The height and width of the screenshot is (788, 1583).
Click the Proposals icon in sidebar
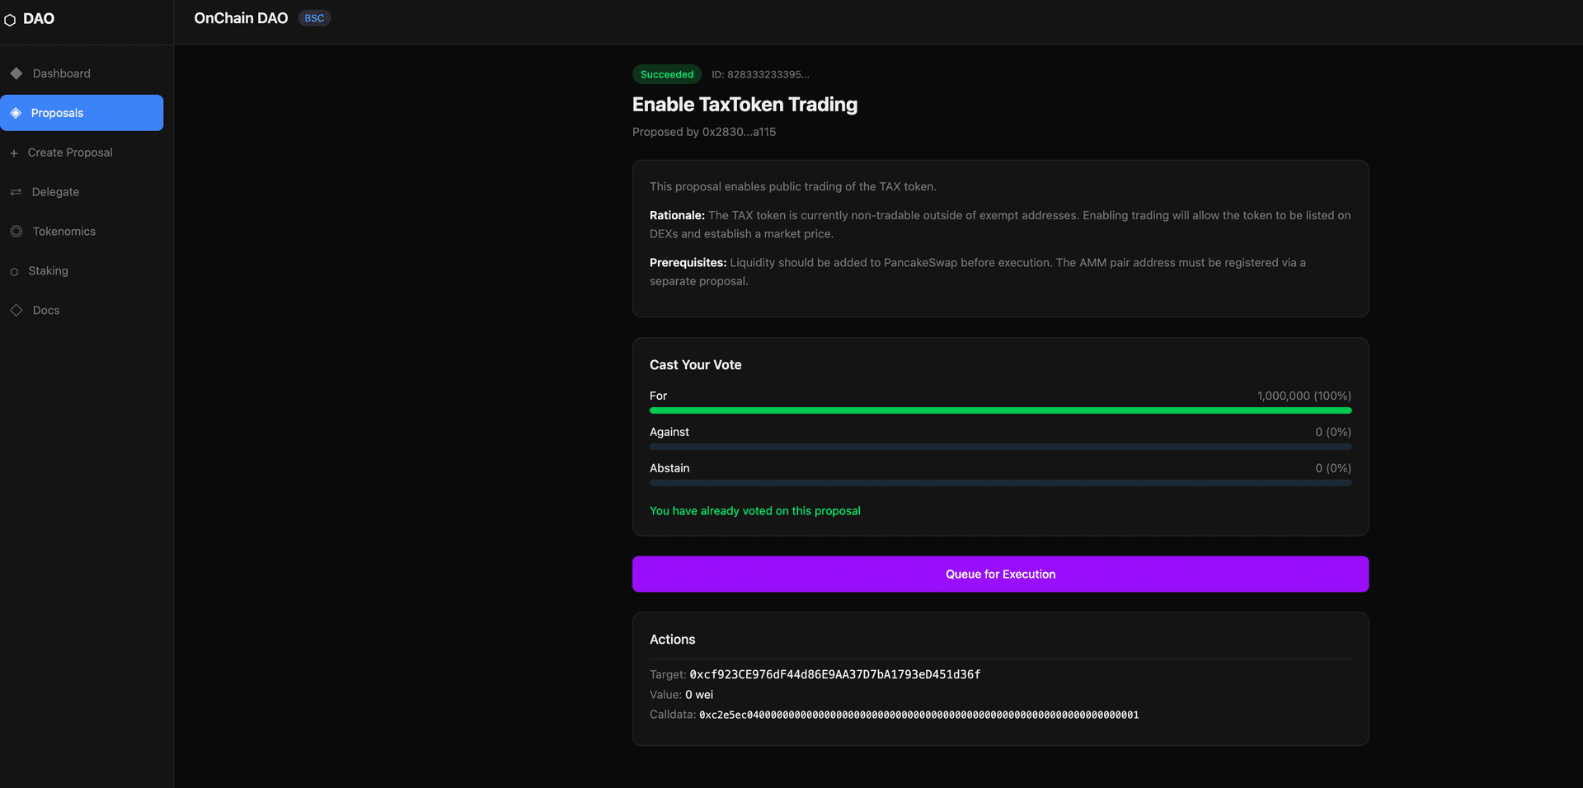tap(16, 113)
